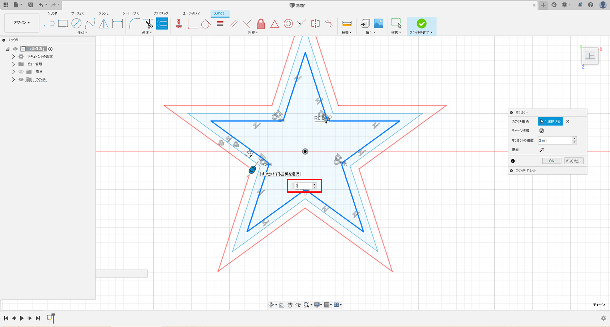Click the Fillet tool icon

tap(134, 24)
